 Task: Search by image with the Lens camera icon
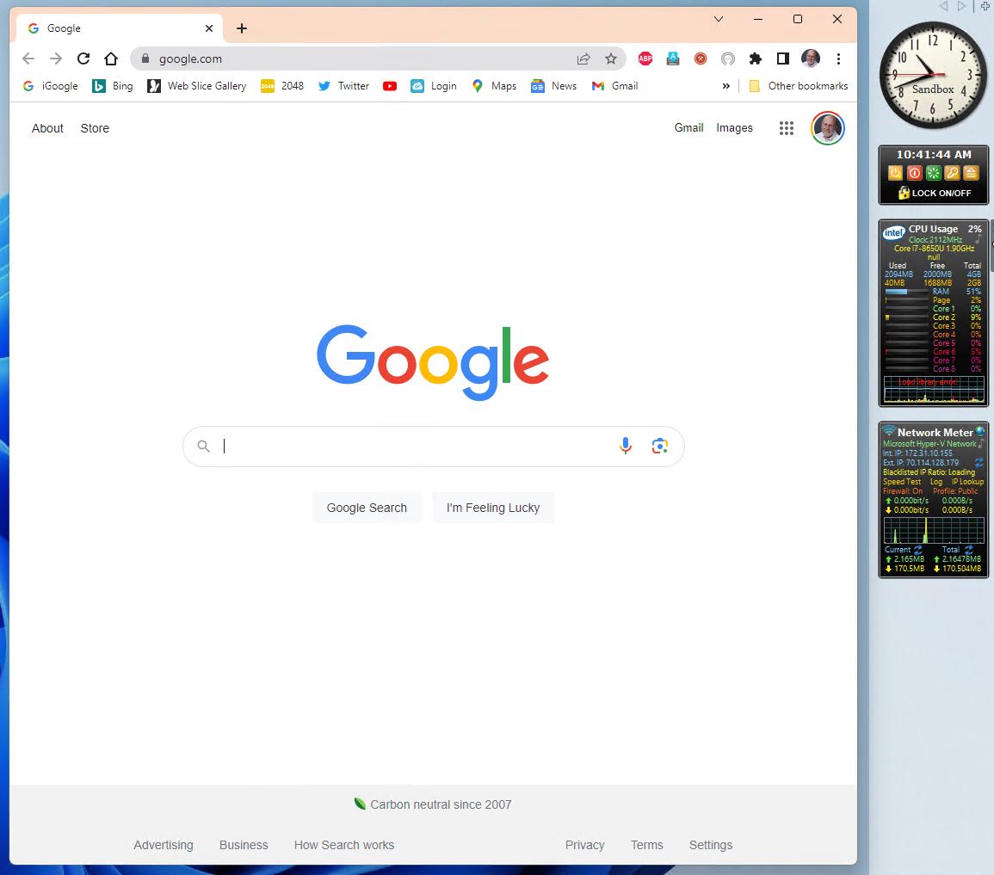click(660, 446)
